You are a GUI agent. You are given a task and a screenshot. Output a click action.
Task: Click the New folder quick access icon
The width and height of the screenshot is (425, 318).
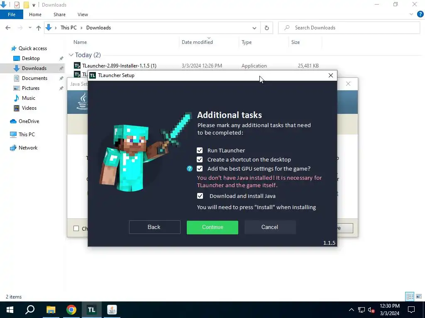click(x=26, y=5)
